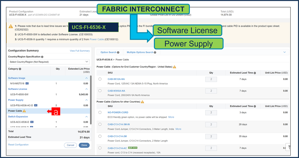Open the CAB-9K12A-NA SKU link
This screenshot has height=158, width=299.
point(116,79)
